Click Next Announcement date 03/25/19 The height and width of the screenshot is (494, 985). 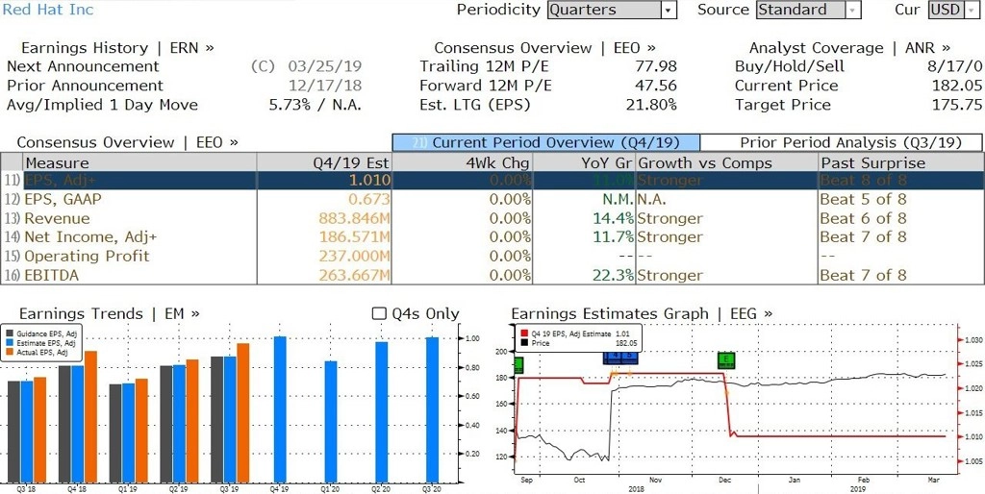[x=325, y=66]
